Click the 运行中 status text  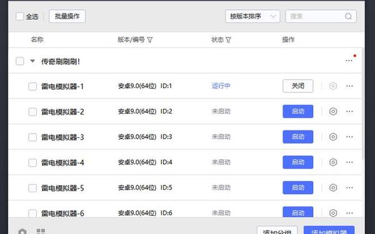221,86
